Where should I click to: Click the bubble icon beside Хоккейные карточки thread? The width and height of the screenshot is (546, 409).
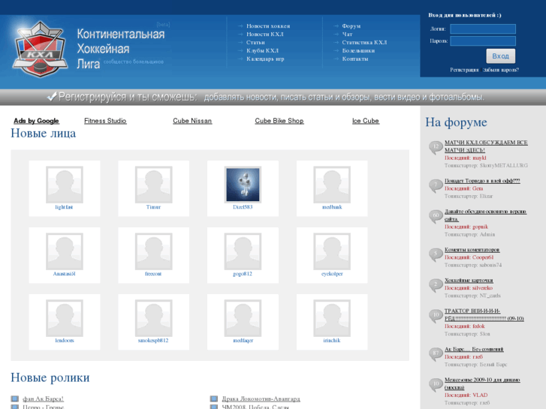click(435, 284)
